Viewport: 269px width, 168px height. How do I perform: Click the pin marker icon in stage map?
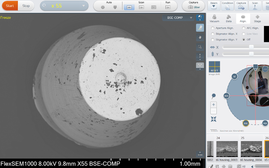[213, 96]
